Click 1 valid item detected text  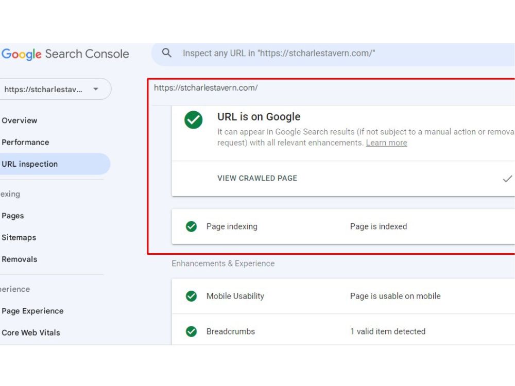(x=388, y=331)
